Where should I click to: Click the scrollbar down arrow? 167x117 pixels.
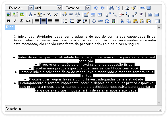tap(159, 103)
